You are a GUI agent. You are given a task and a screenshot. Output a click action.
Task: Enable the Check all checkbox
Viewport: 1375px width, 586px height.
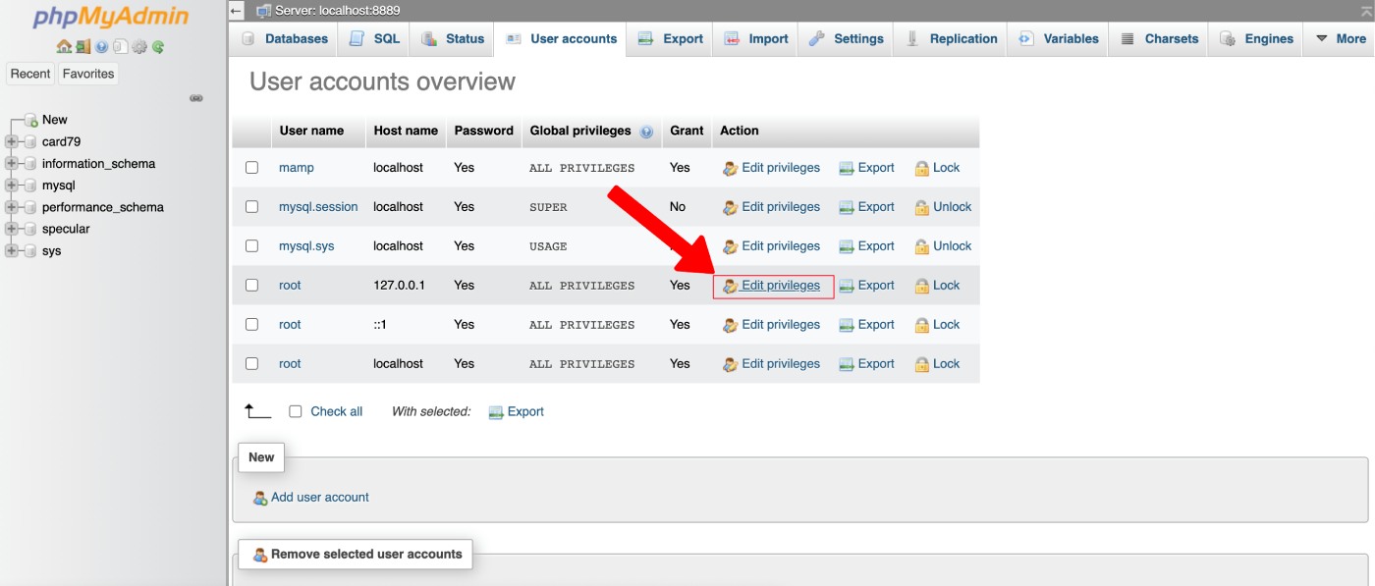click(295, 412)
